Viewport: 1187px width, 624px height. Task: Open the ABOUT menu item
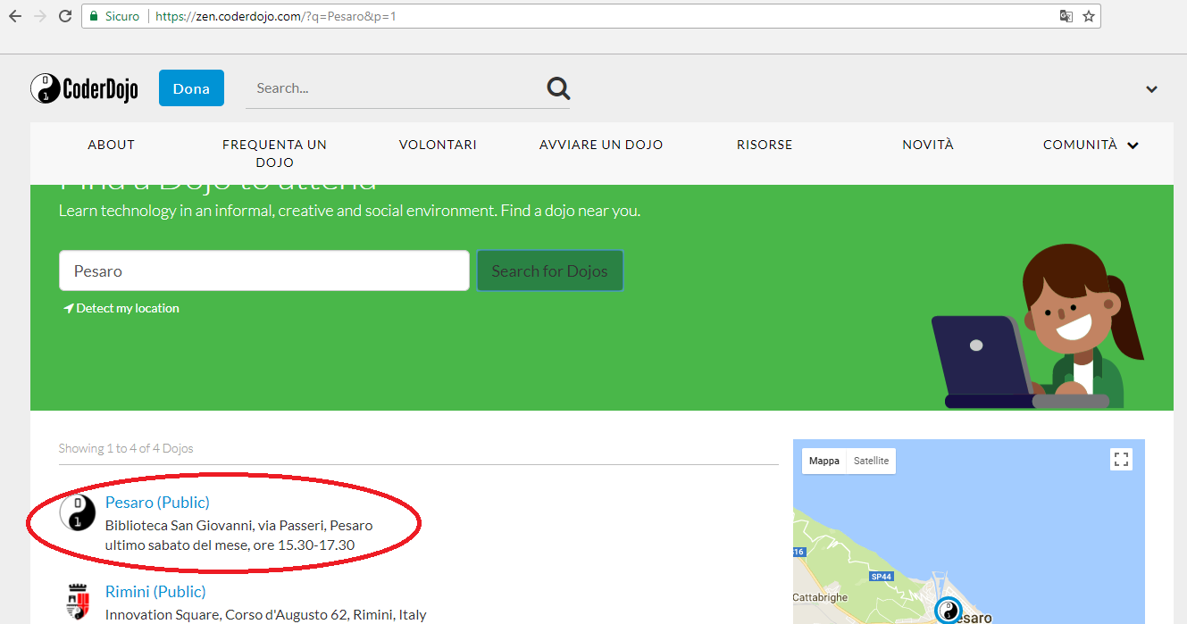[111, 145]
